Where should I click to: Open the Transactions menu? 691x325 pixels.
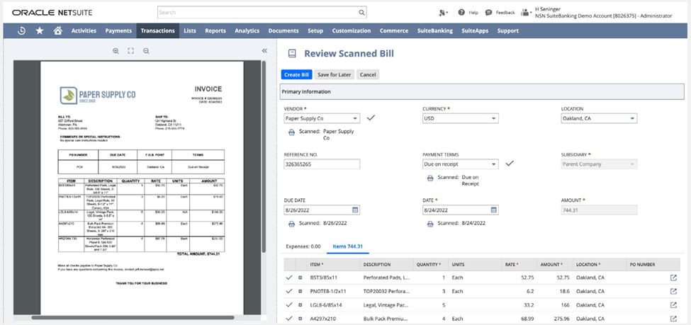coord(157,30)
